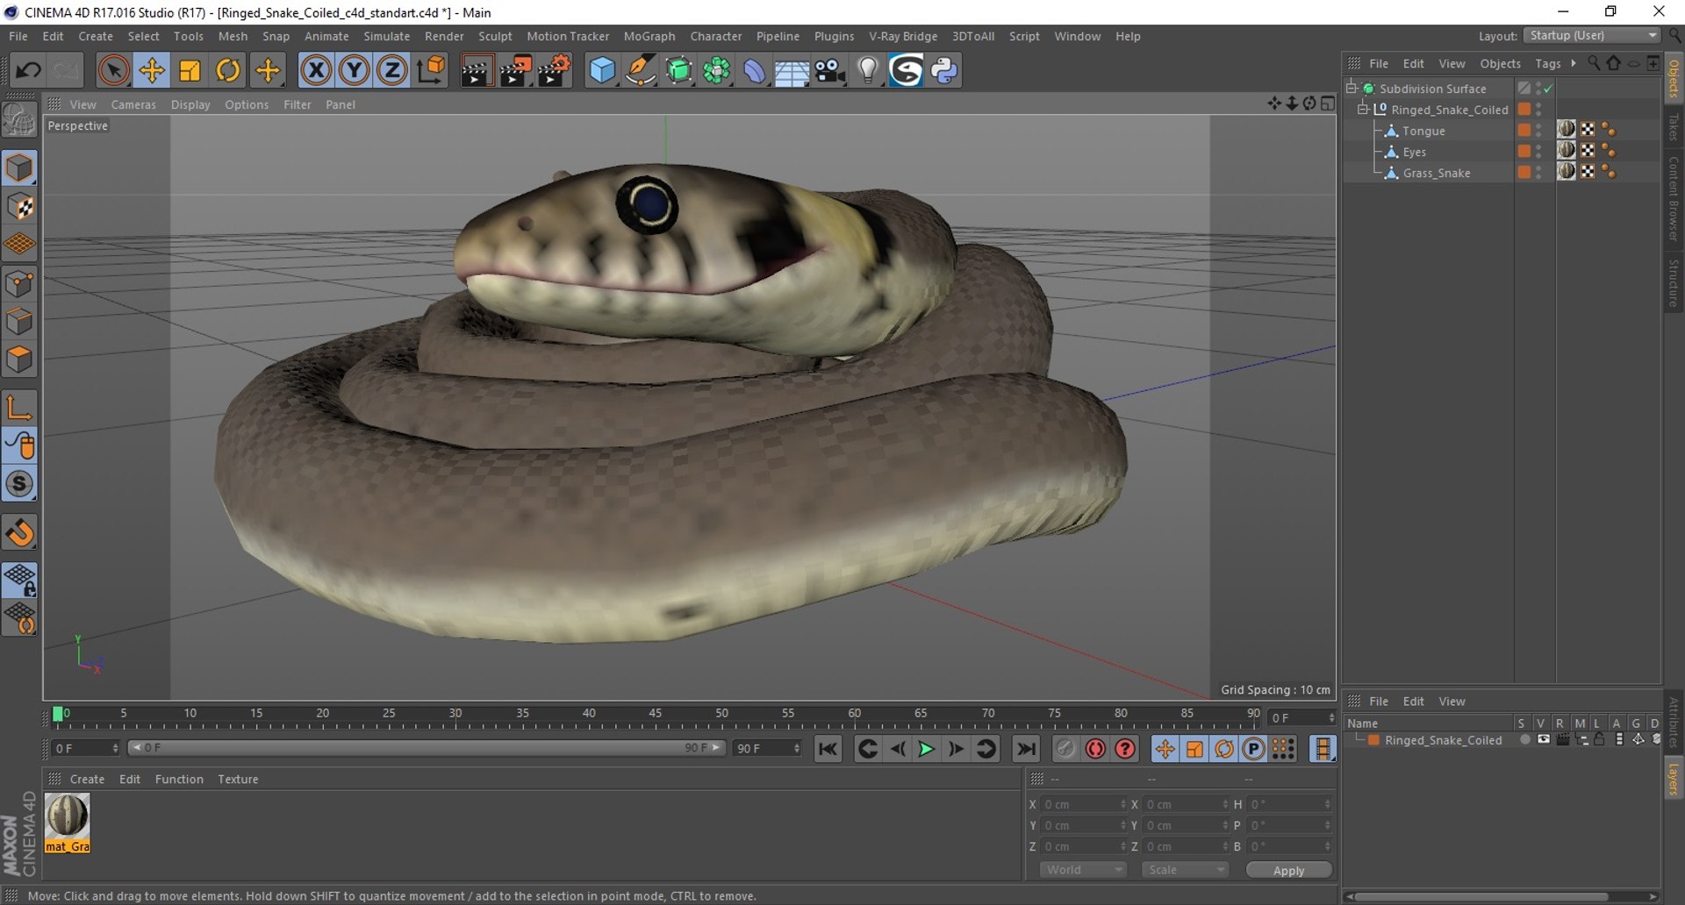Viewport: 1685px width, 905px height.
Task: Toggle X axis lock
Action: (x=316, y=70)
